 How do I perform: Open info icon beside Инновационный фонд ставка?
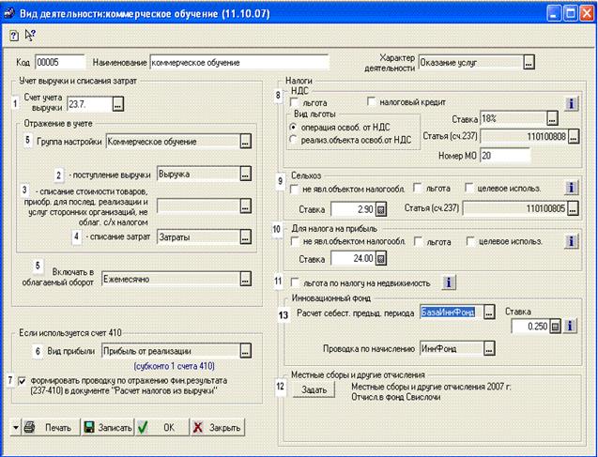pos(570,327)
